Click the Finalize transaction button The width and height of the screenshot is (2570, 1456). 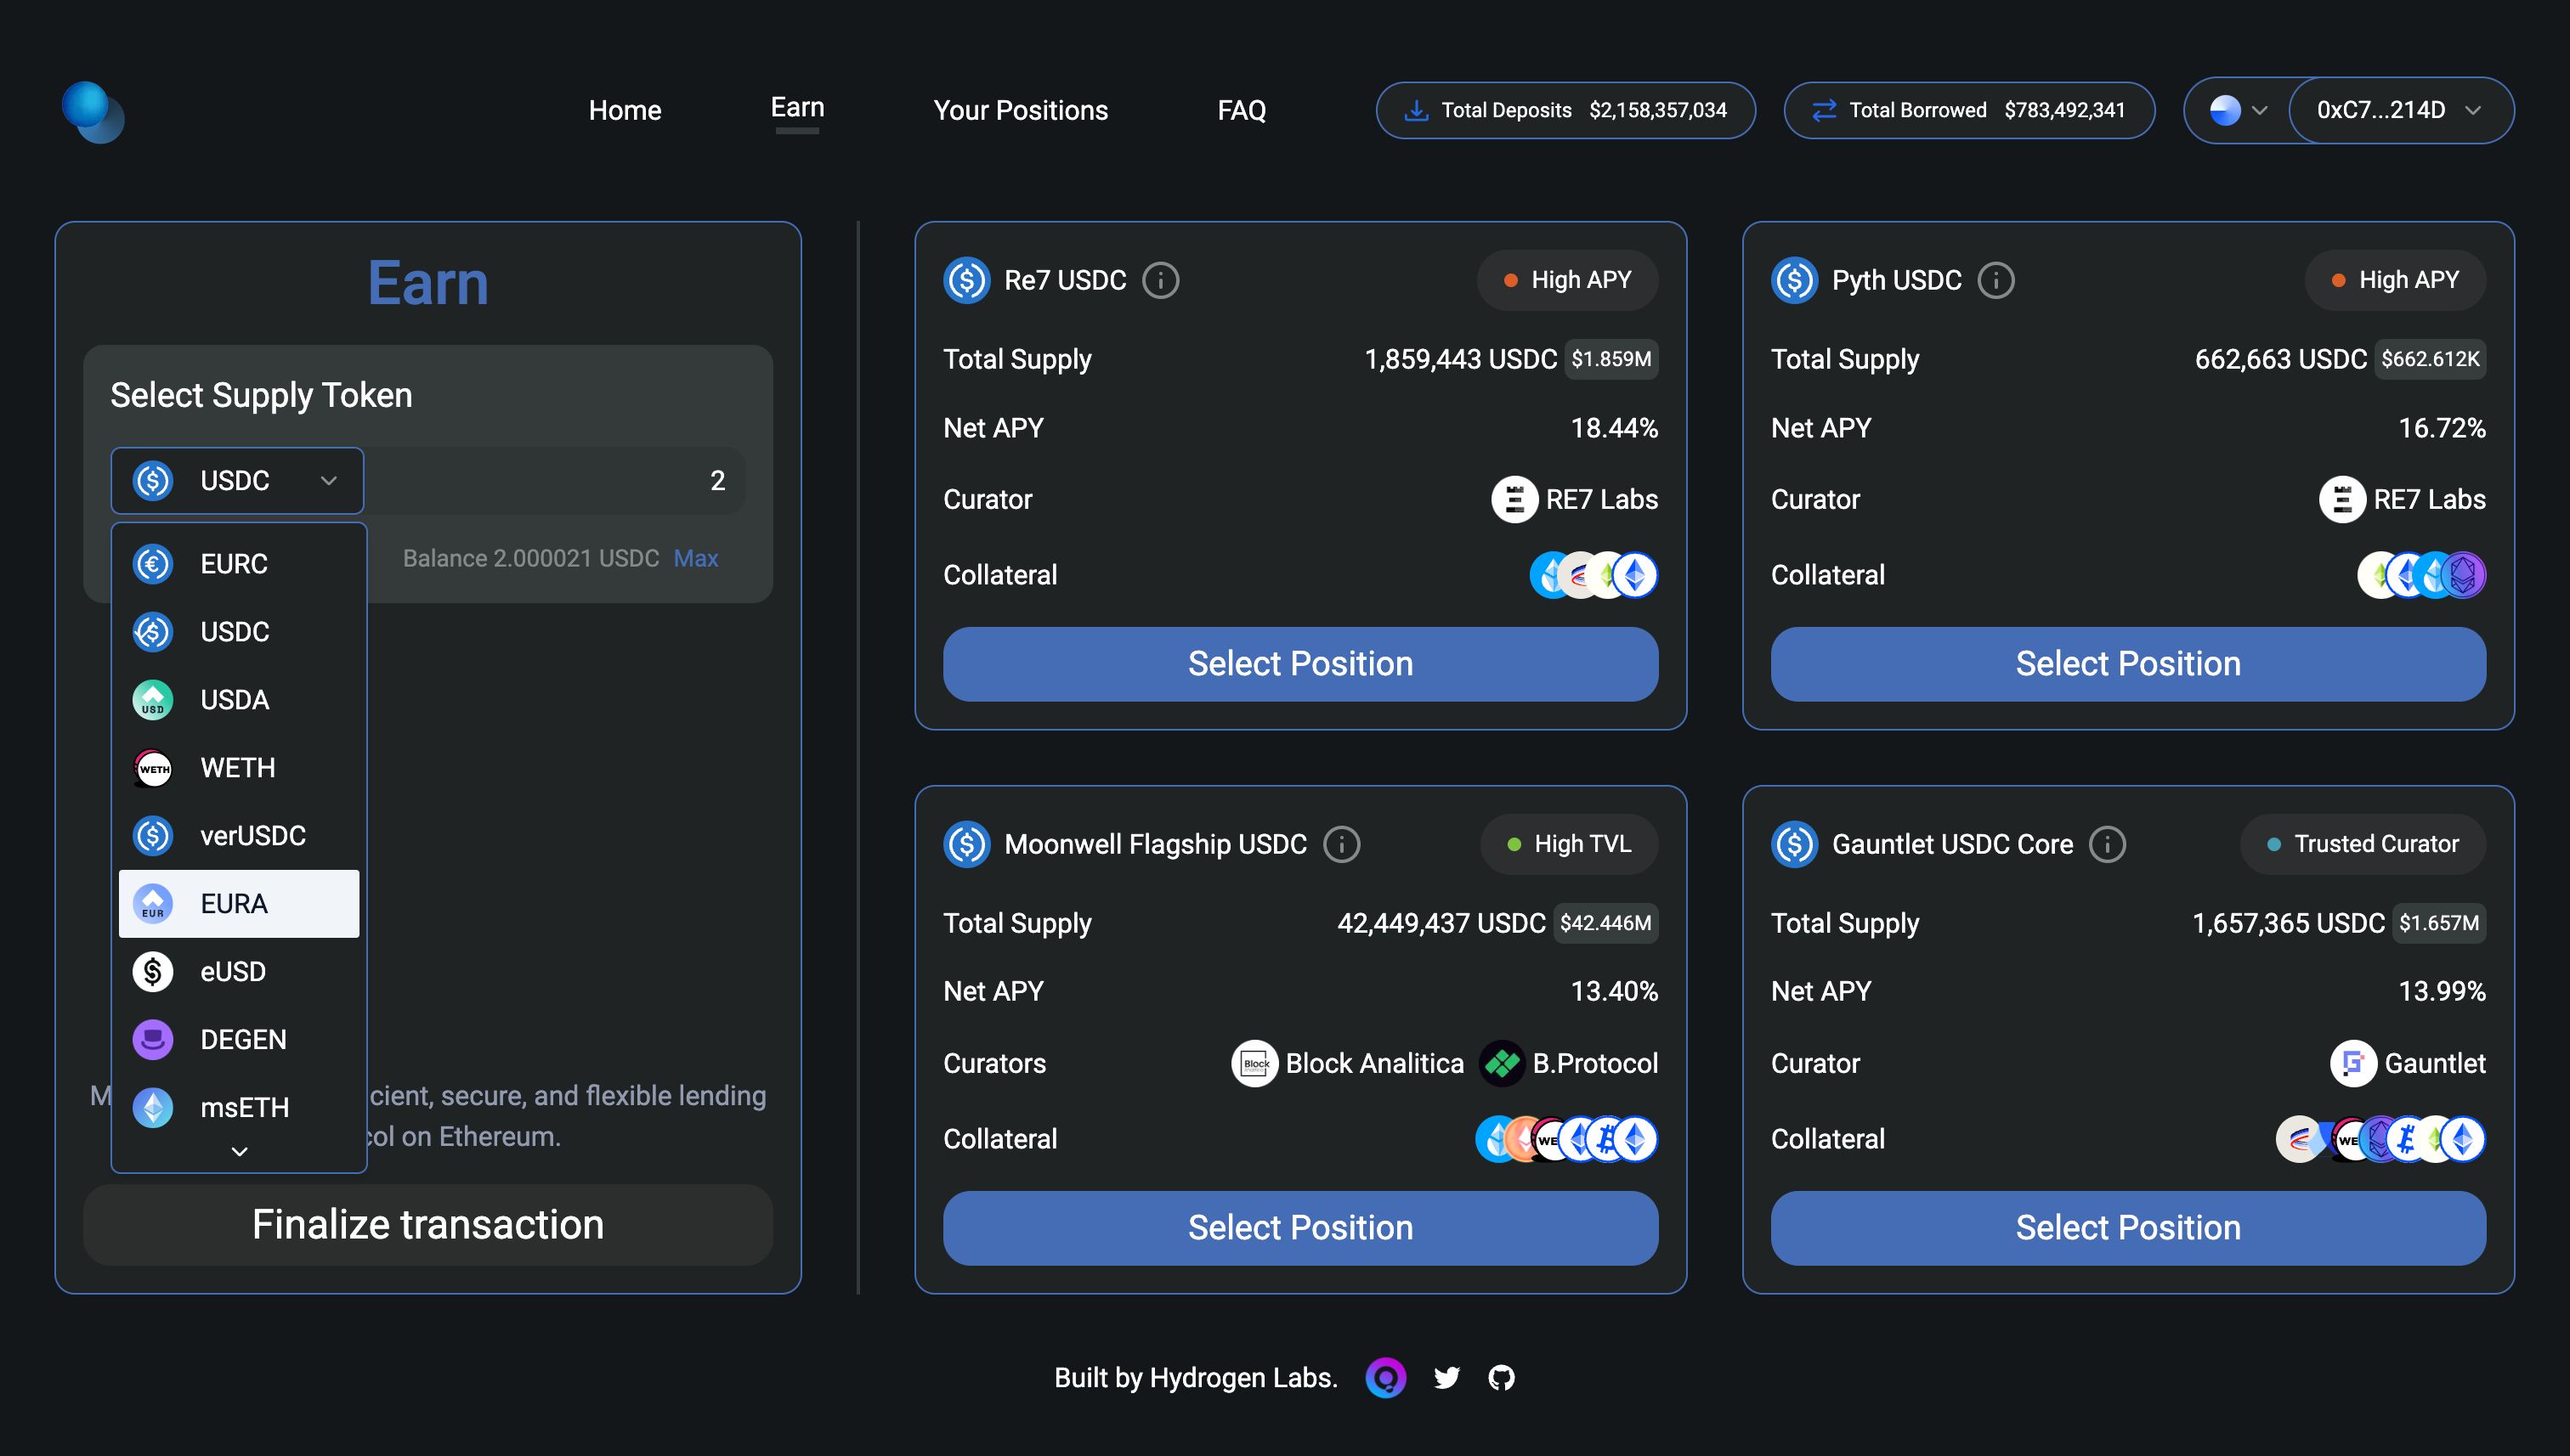(428, 1225)
